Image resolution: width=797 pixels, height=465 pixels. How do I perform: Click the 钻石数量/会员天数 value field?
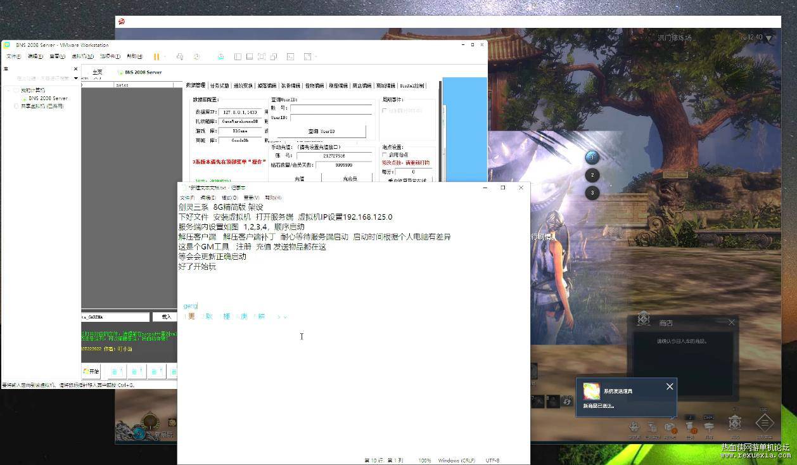[x=344, y=165]
